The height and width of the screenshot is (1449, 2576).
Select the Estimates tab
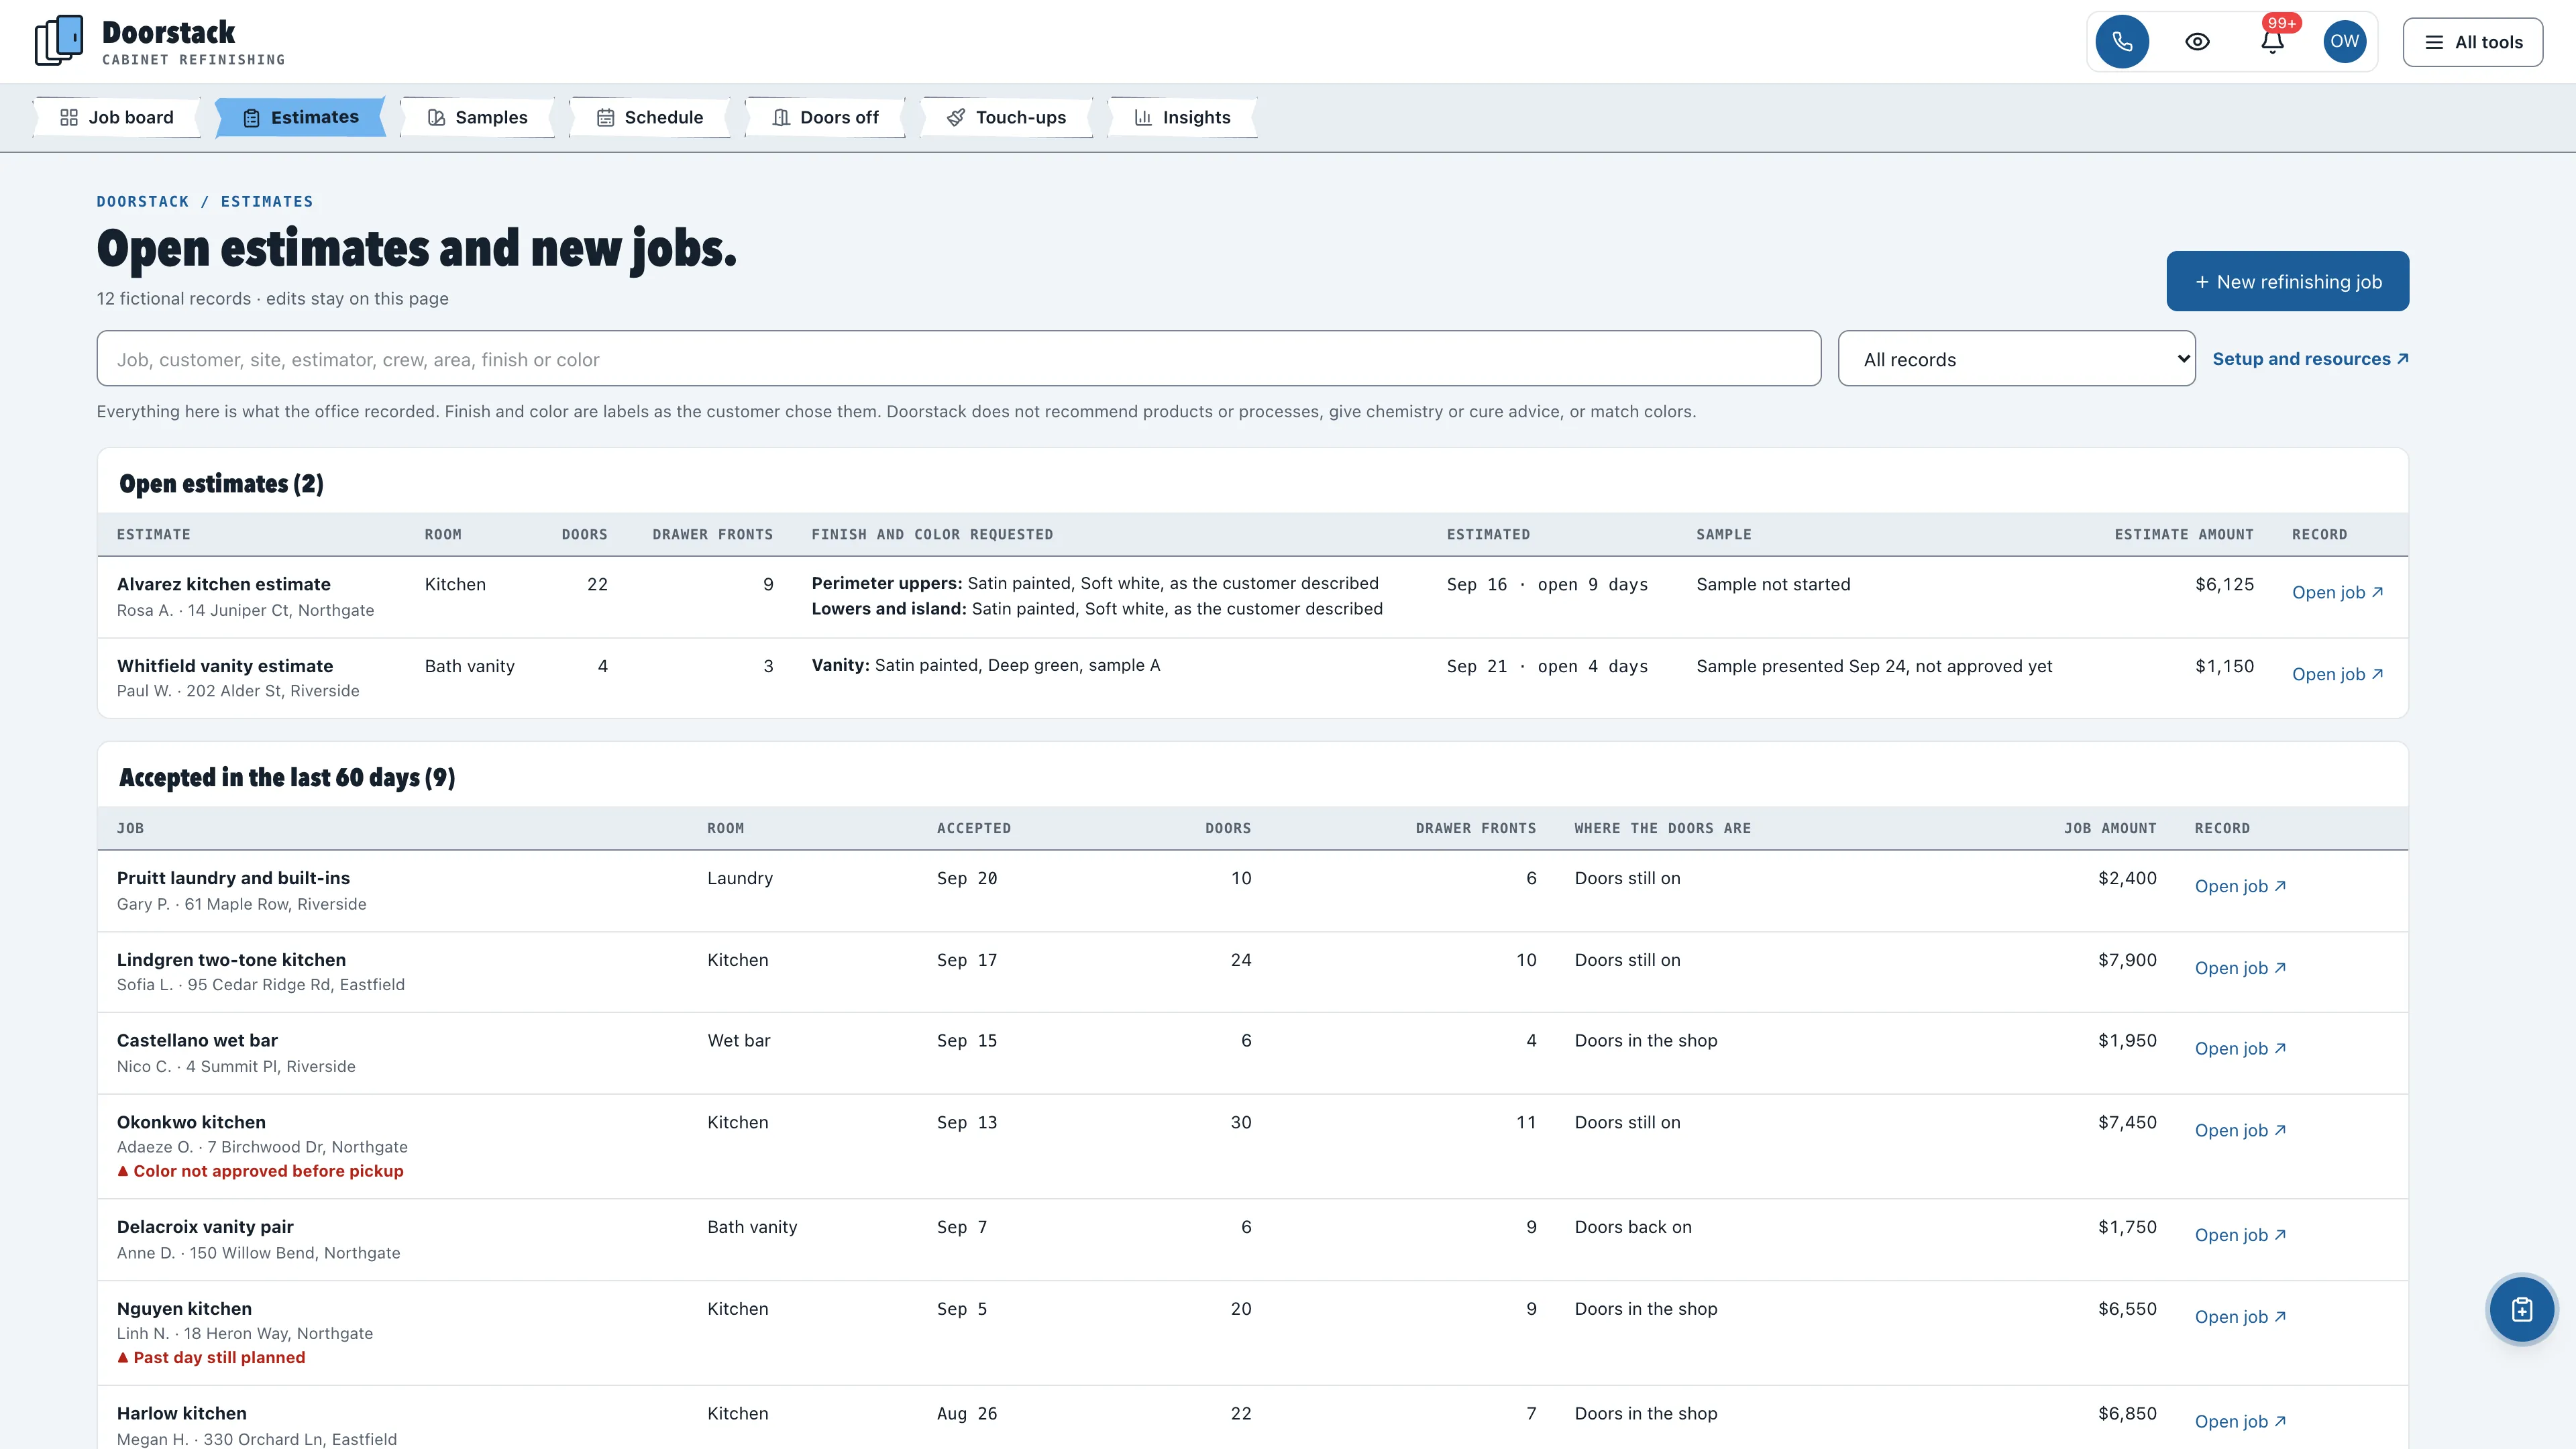pos(301,117)
